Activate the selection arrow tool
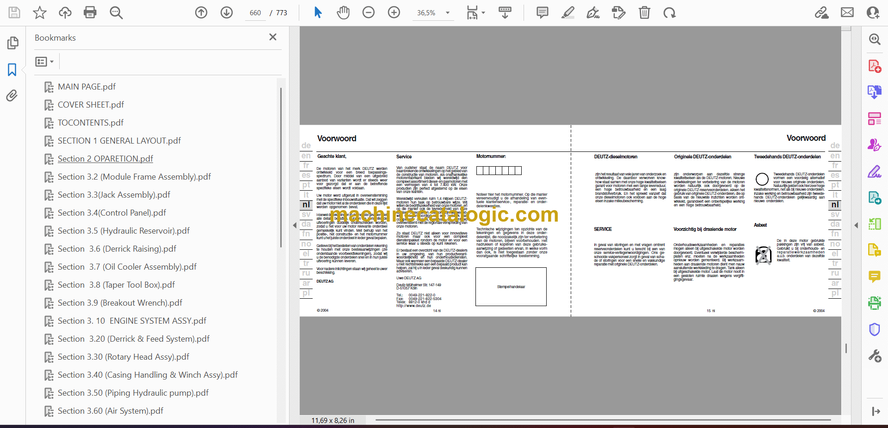The image size is (888, 428). tap(318, 12)
